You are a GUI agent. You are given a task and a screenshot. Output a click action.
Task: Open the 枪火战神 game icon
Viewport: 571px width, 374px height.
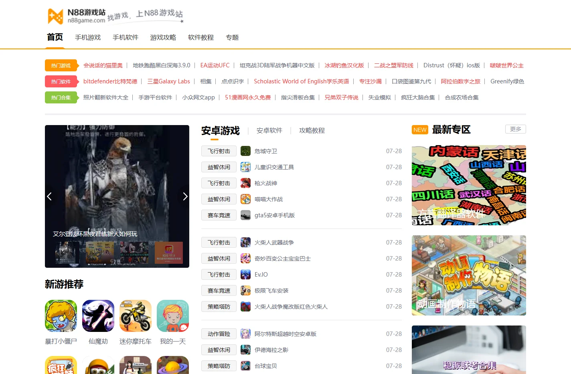click(245, 183)
